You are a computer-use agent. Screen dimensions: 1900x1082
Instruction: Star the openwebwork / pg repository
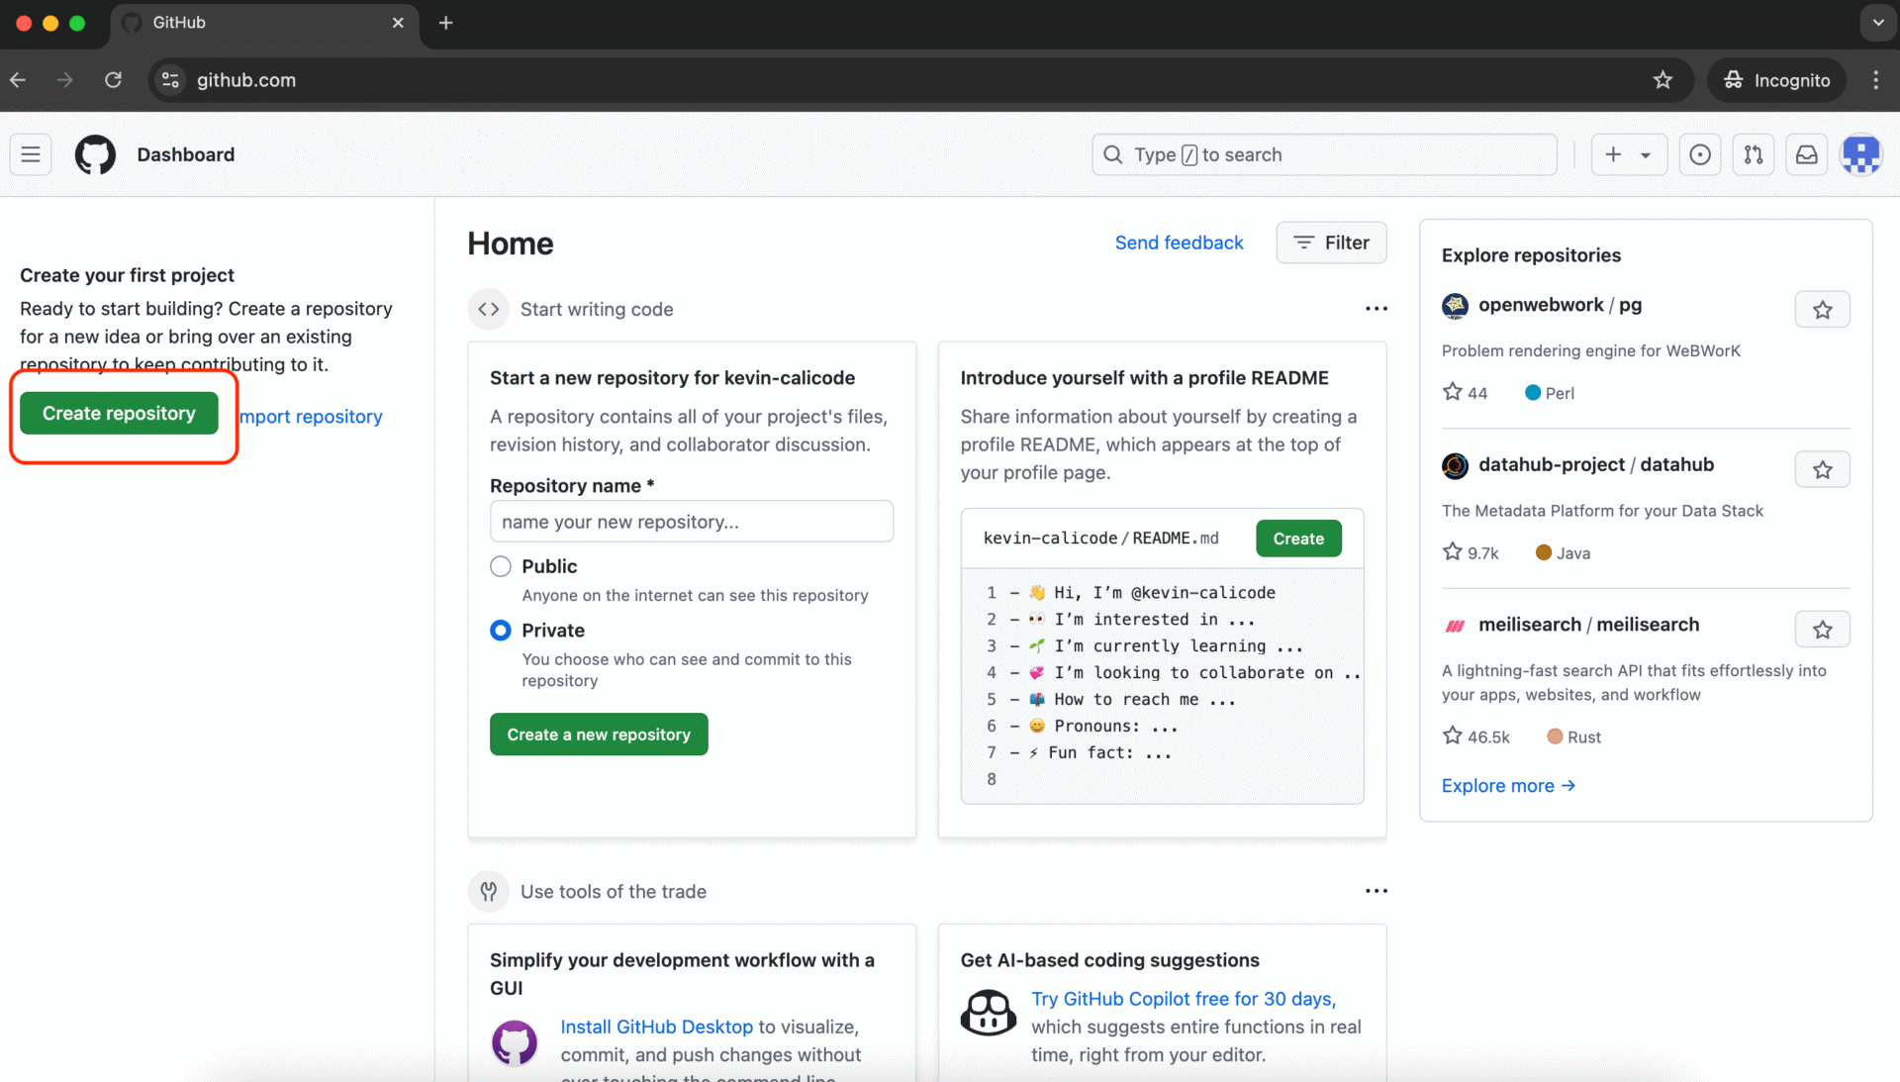click(1823, 310)
